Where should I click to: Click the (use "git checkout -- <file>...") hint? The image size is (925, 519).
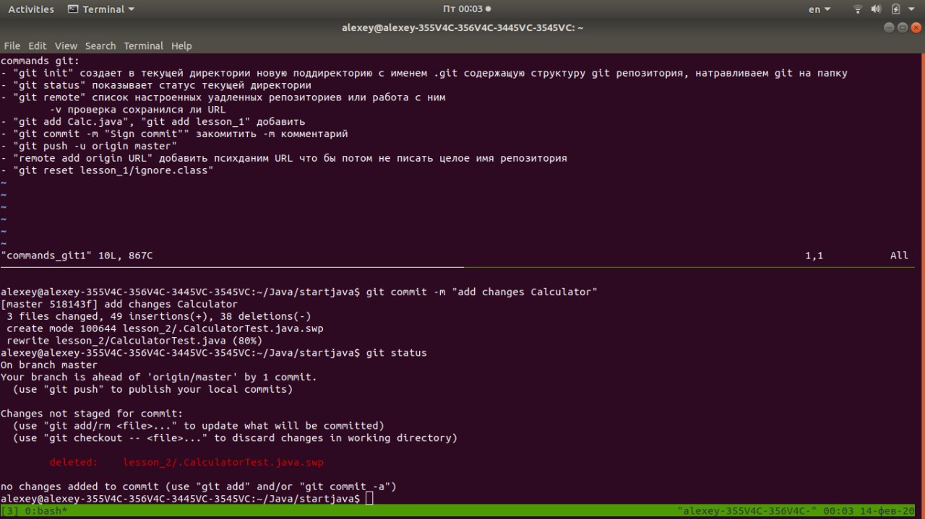(236, 438)
